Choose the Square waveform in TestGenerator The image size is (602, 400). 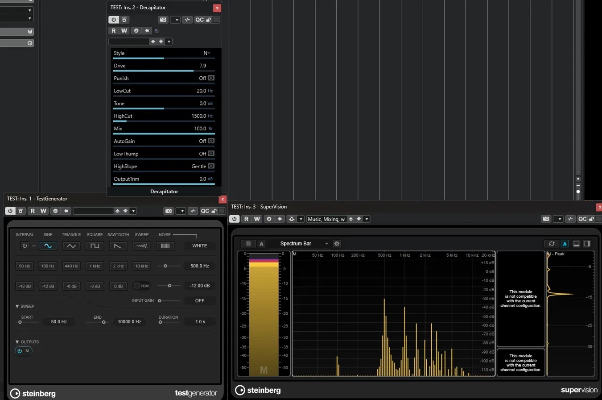coord(95,246)
